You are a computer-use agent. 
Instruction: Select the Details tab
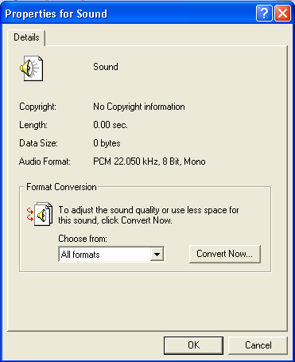click(x=26, y=37)
